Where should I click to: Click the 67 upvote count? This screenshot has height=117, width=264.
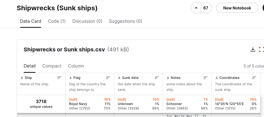click(206, 8)
